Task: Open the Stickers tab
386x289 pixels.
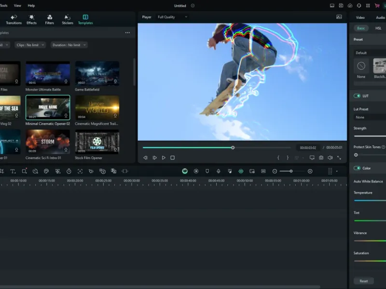Action: point(68,19)
